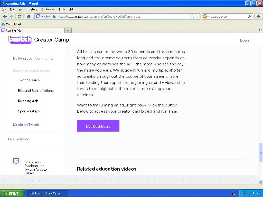Open the File menu
This screenshot has width=263, height=197.
4,9
